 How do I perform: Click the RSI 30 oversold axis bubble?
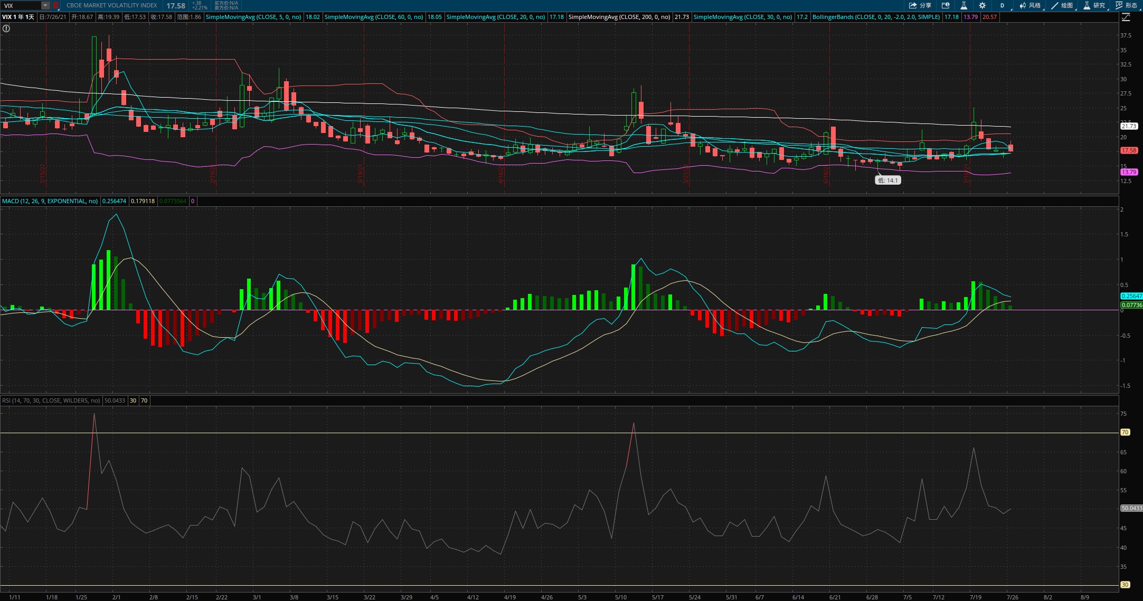pyautogui.click(x=1125, y=585)
